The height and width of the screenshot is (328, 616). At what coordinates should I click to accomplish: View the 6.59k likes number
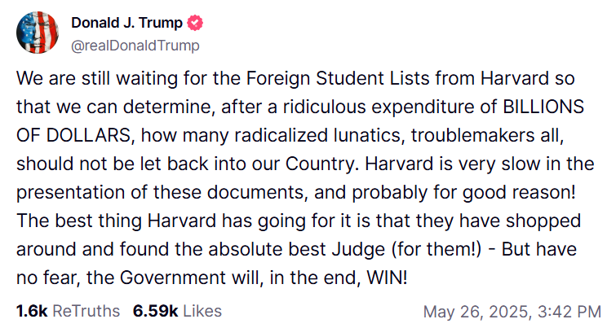point(156,311)
